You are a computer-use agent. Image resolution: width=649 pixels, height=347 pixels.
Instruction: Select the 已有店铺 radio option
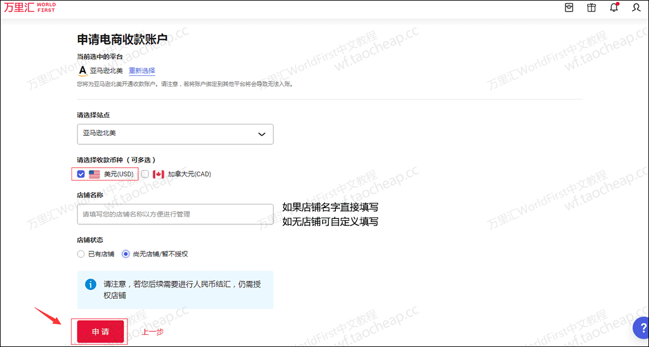click(81, 254)
